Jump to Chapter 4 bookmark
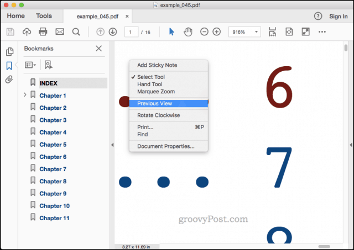 [x=53, y=132]
